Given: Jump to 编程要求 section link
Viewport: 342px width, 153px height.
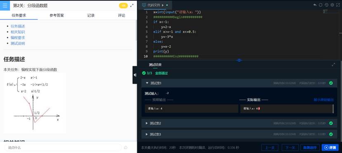Looking at the screenshot, I should [x=18, y=38].
